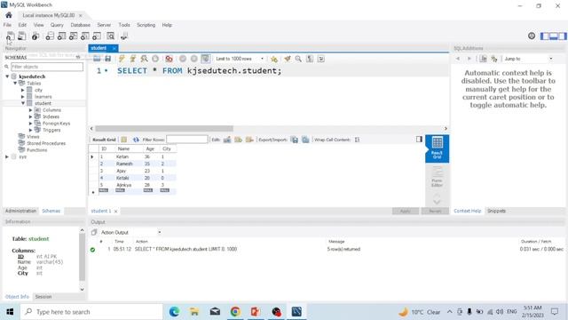Open the Query menu
Viewport: 568px width, 320px height.
[x=57, y=25]
